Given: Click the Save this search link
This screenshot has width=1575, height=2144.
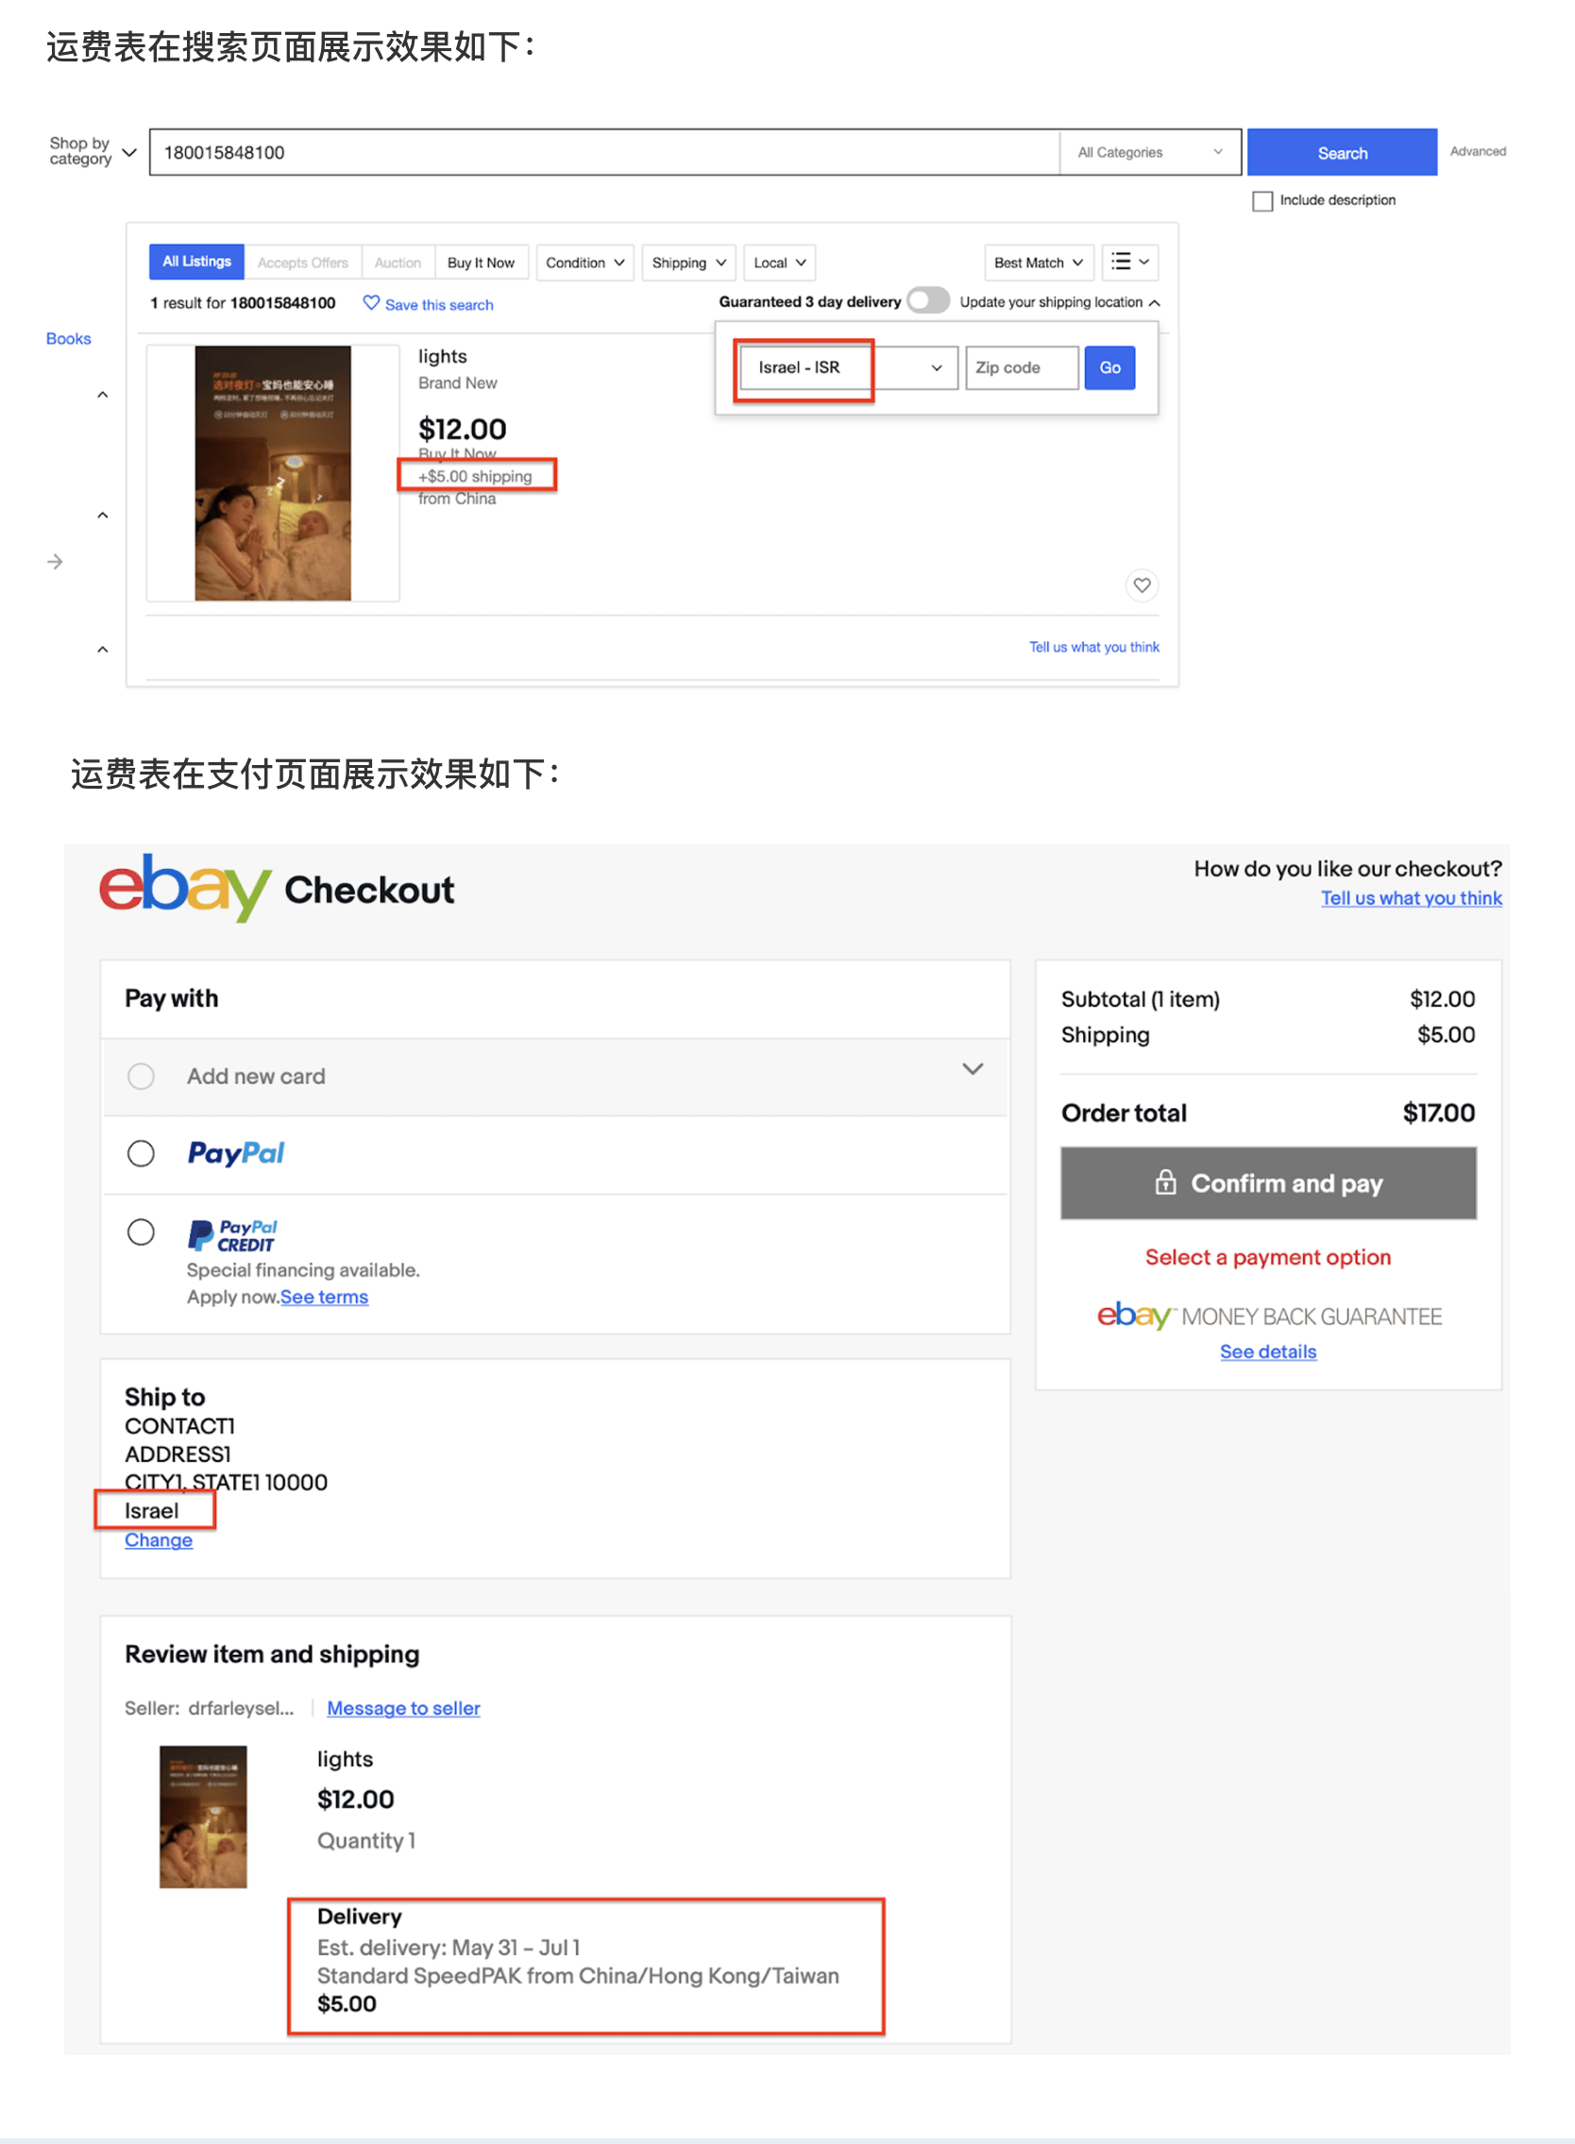Looking at the screenshot, I should (438, 305).
